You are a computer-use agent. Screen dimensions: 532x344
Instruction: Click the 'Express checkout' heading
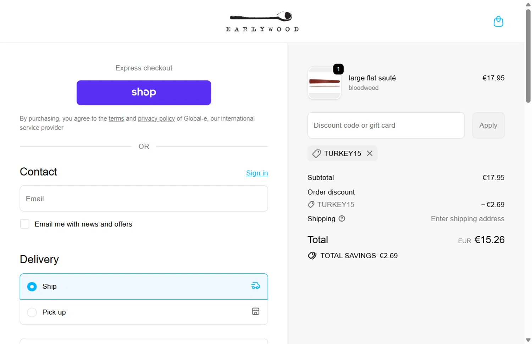point(144,68)
